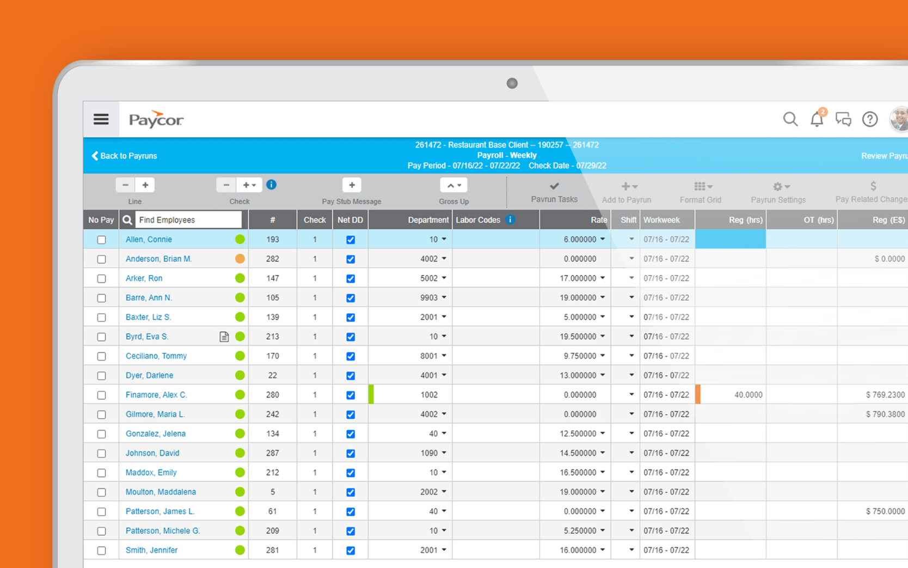Viewport: 908px width, 568px height.
Task: Check the No Pay box for Arker, Ron
Action: coord(101,278)
